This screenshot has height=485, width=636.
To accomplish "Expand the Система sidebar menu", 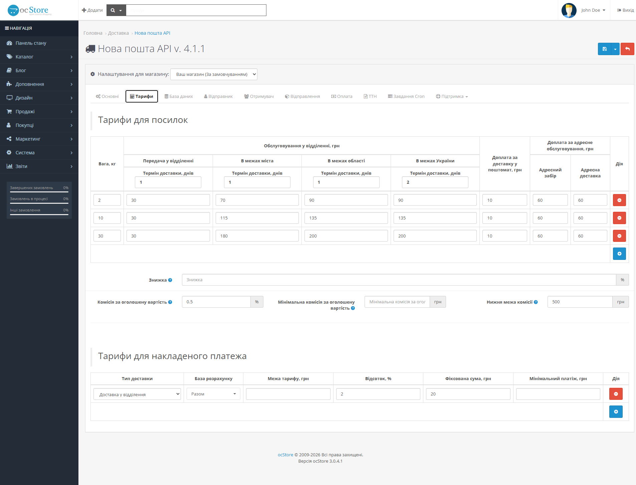I will point(39,153).
